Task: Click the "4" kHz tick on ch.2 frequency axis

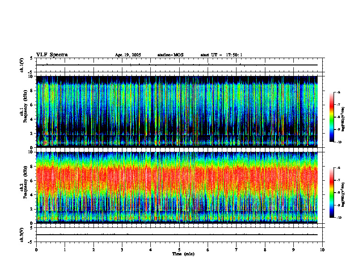Action: pyautogui.click(x=32, y=195)
